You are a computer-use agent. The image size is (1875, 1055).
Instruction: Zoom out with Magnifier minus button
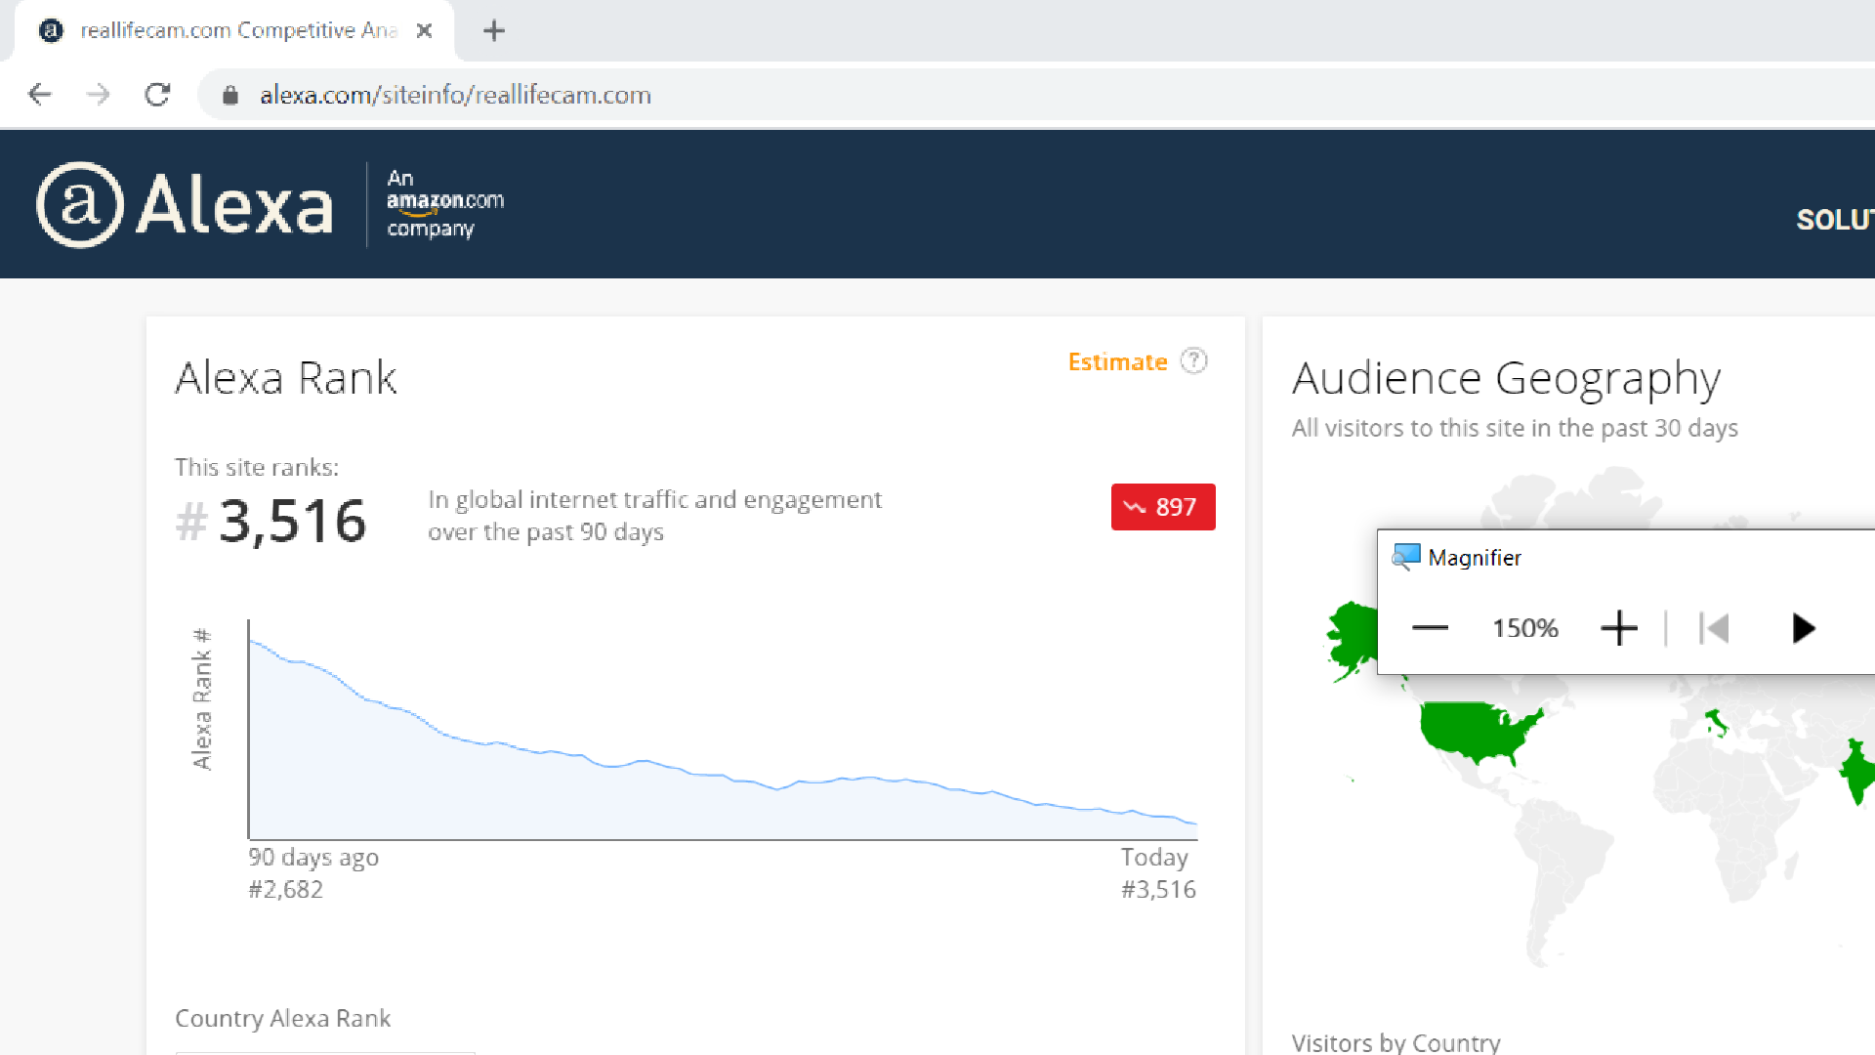click(1430, 628)
